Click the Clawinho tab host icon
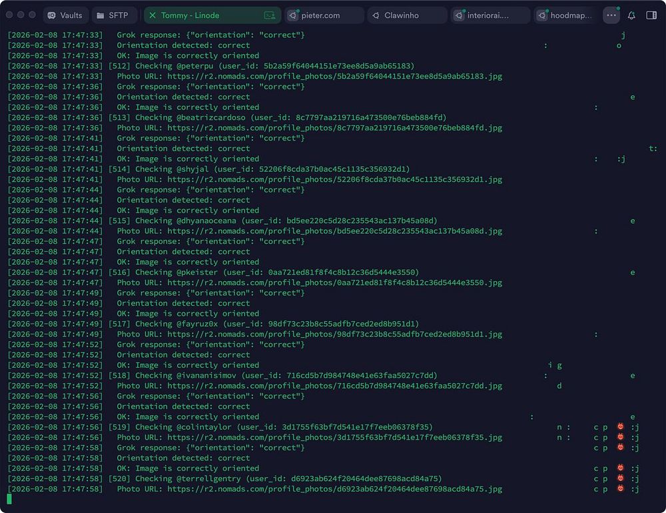Viewport: 666px width, 513px height. [x=376, y=15]
